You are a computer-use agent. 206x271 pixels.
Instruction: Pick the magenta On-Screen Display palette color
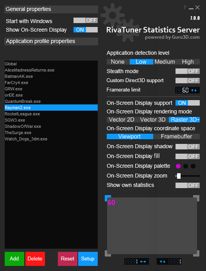[178, 166]
